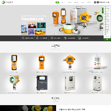Open the oil pumpjack sunset thumbnail in the banner
Viewport: 111px width, 111px height.
(x=32, y=25)
